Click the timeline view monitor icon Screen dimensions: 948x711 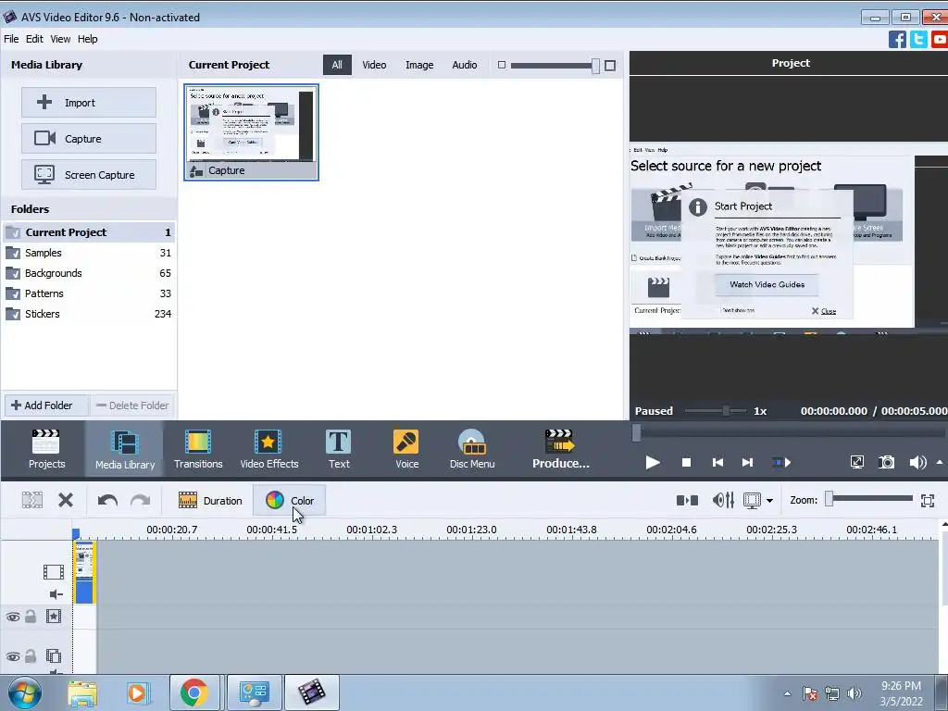coord(752,500)
